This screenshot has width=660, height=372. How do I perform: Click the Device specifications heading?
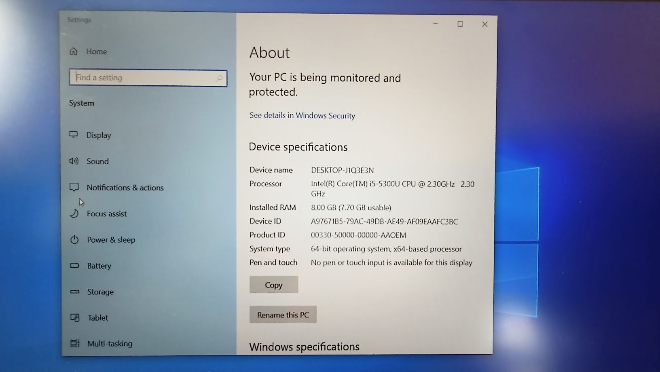[298, 147]
